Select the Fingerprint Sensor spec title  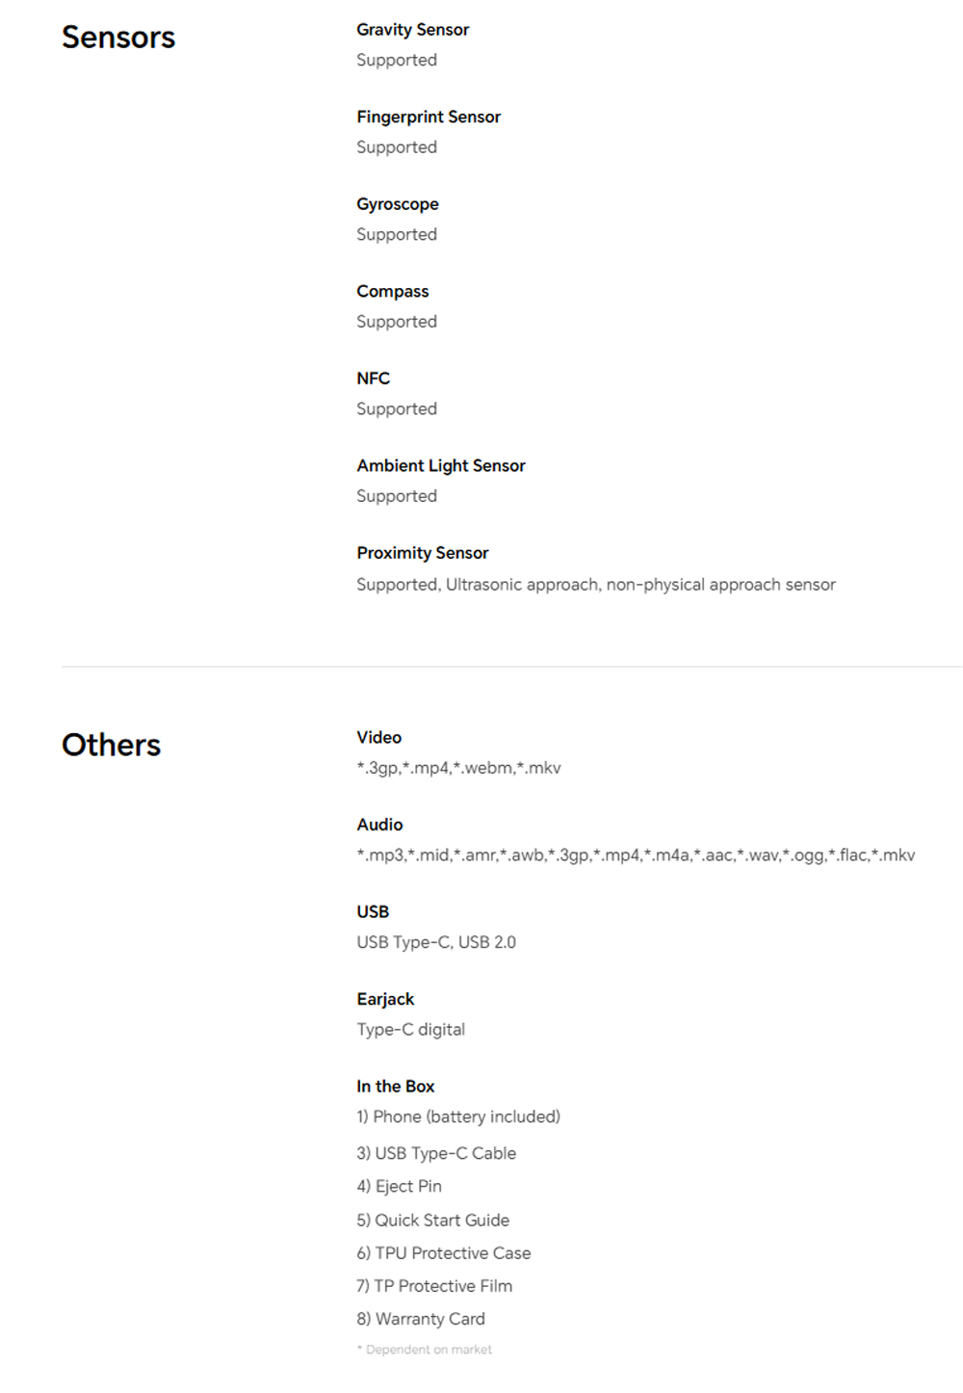429,117
